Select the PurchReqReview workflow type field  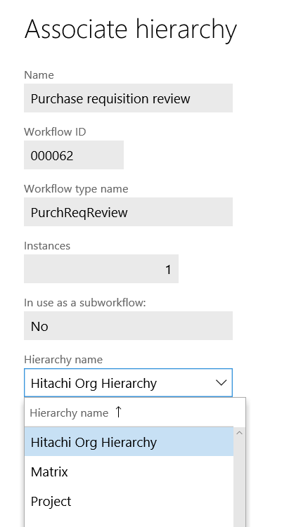[x=128, y=212]
